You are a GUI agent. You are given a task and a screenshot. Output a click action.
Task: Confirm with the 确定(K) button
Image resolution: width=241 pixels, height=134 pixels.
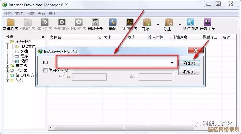click(x=189, y=63)
